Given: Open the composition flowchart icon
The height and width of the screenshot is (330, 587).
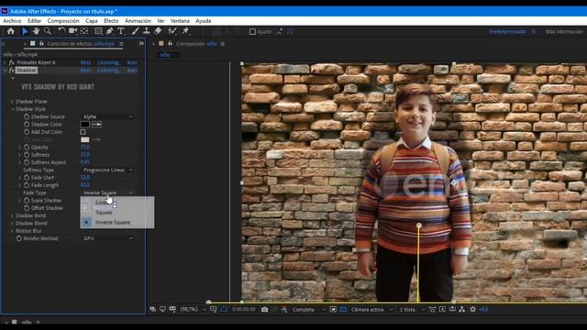Looking at the screenshot, I should [x=462, y=310].
